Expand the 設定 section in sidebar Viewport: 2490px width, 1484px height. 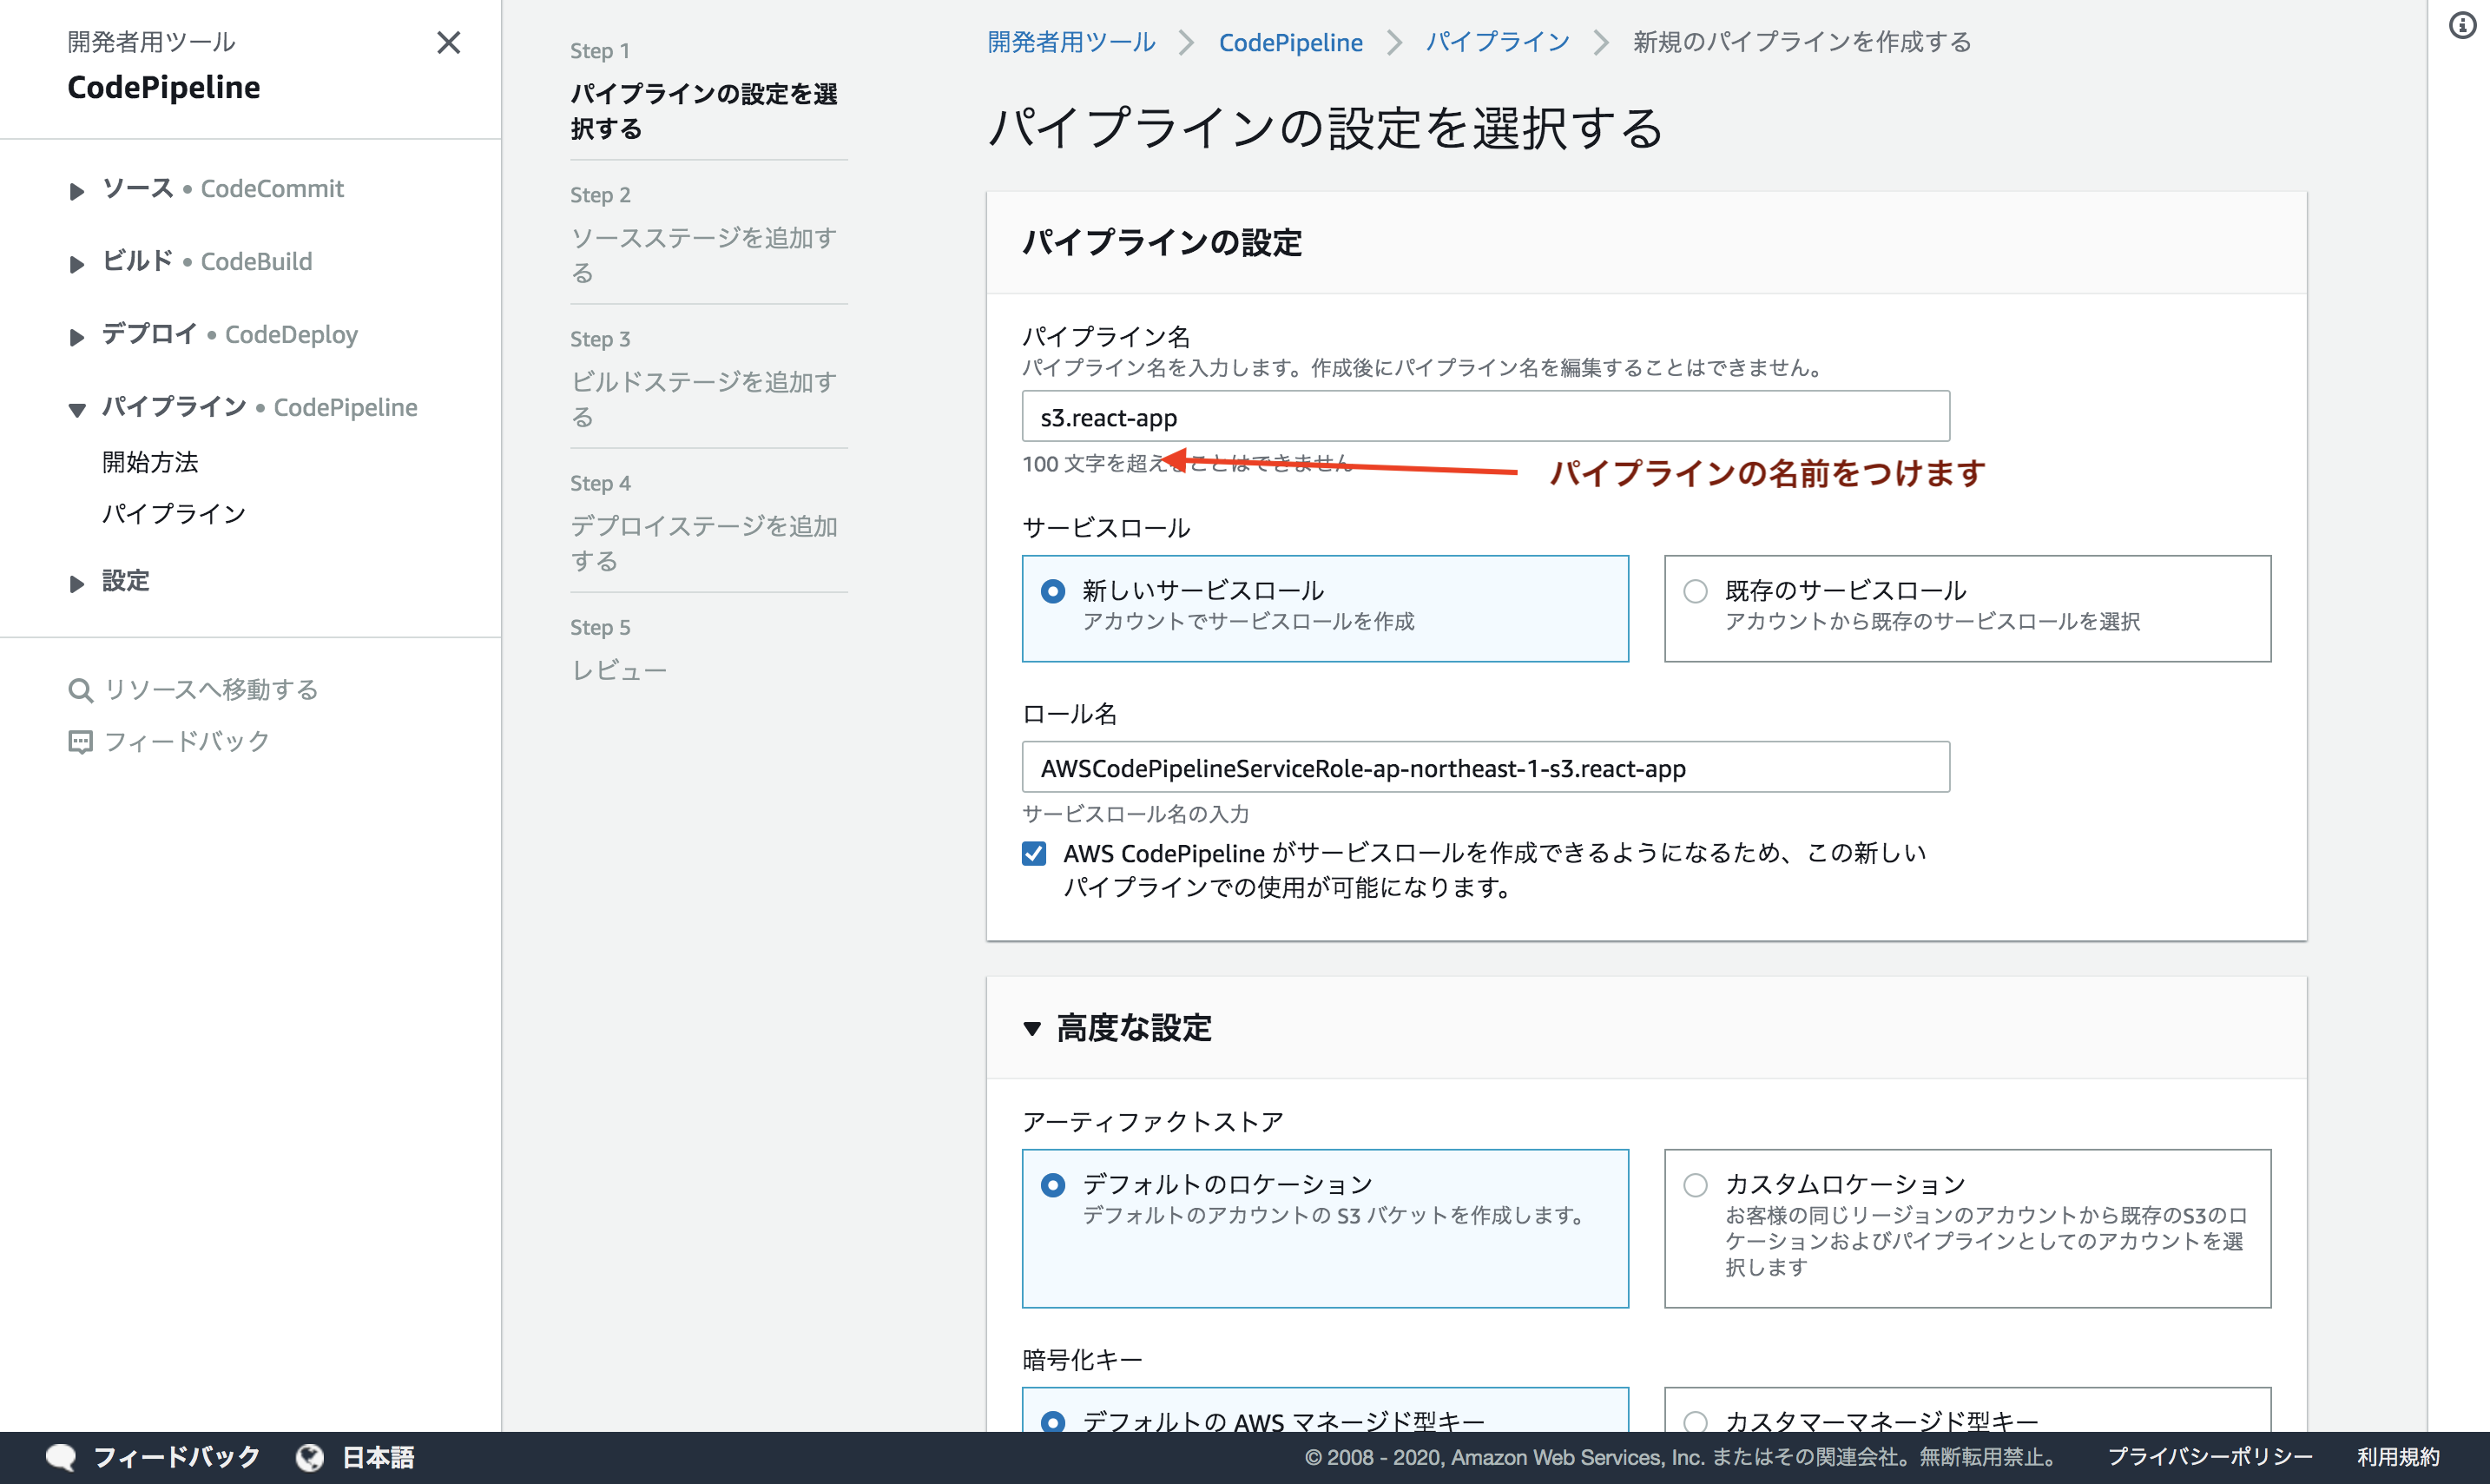click(77, 583)
